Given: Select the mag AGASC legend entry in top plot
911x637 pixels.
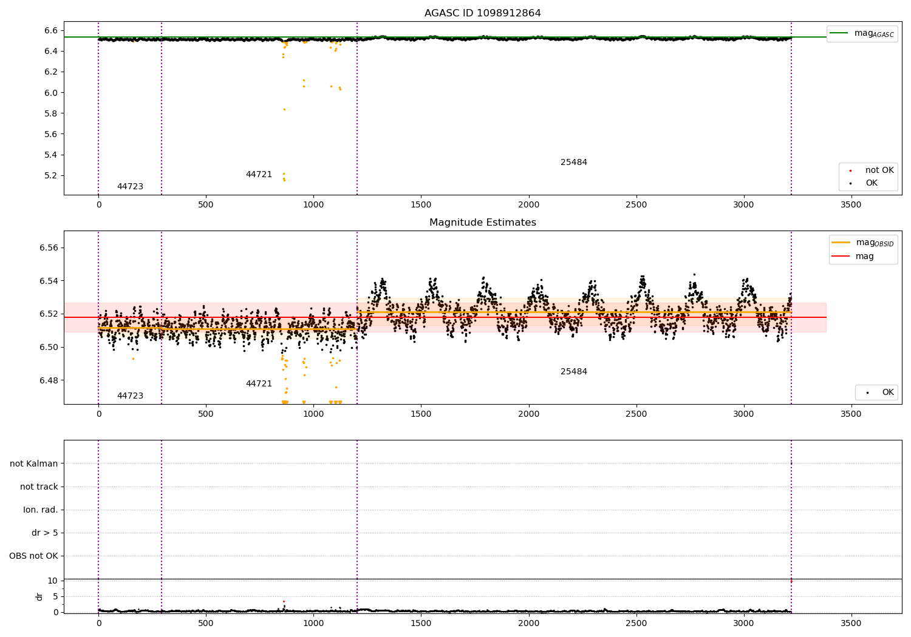Looking at the screenshot, I should tap(862, 33).
